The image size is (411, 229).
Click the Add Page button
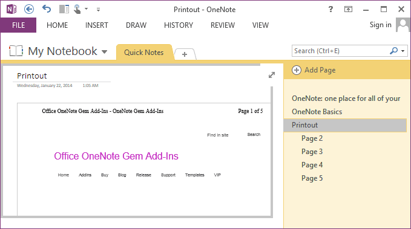tap(314, 70)
